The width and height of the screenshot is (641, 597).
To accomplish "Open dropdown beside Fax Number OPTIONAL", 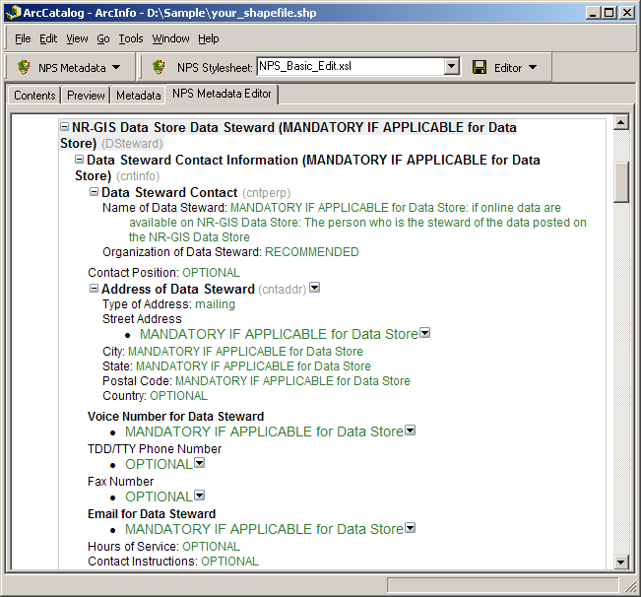I will click(200, 496).
